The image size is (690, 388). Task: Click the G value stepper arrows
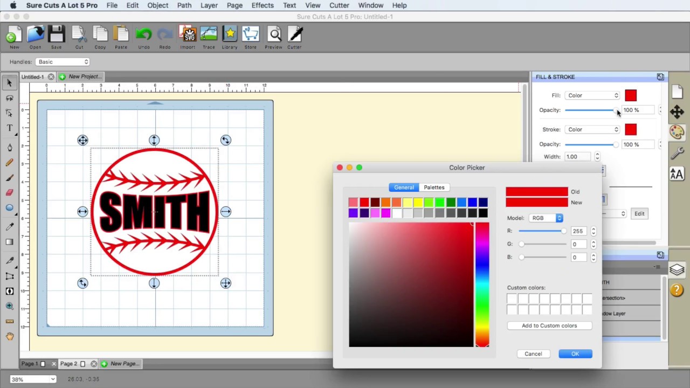tap(594, 244)
